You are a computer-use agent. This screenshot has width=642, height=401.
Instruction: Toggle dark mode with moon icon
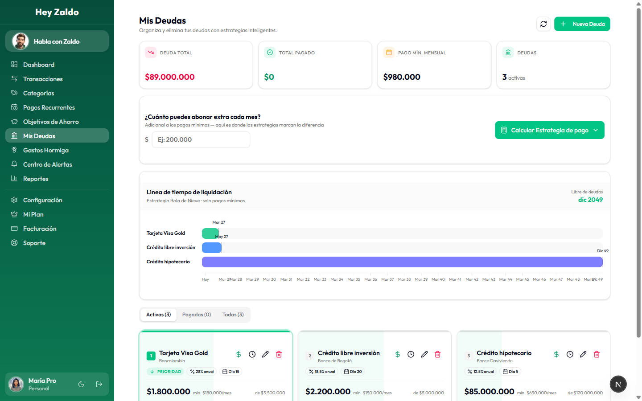81,384
